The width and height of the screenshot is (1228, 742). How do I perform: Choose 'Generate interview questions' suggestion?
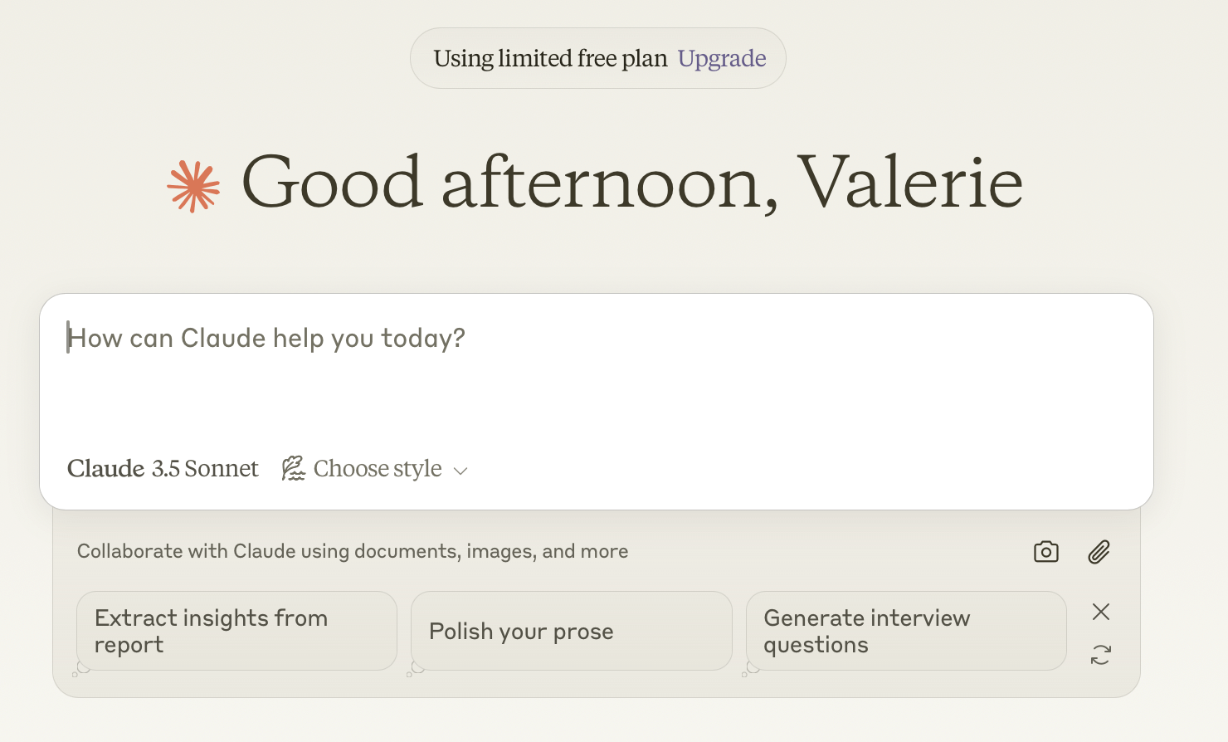(x=906, y=631)
